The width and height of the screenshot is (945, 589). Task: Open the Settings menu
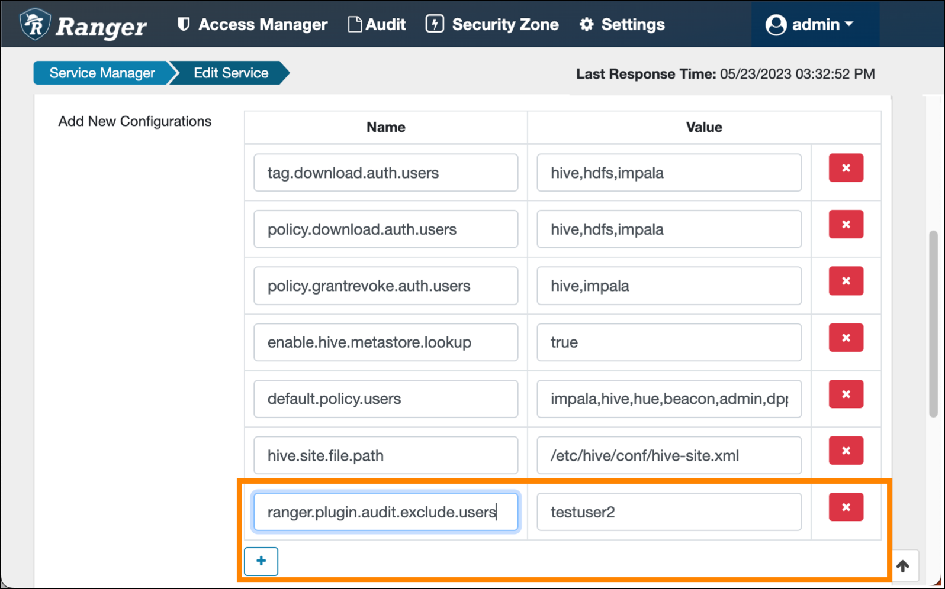(622, 25)
